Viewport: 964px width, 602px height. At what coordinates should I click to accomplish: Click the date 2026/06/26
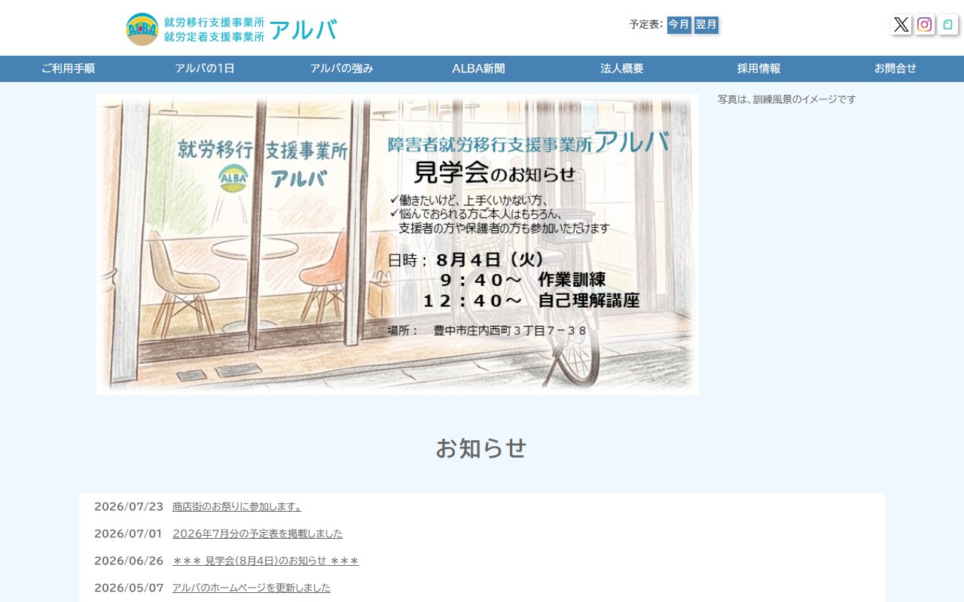[129, 561]
